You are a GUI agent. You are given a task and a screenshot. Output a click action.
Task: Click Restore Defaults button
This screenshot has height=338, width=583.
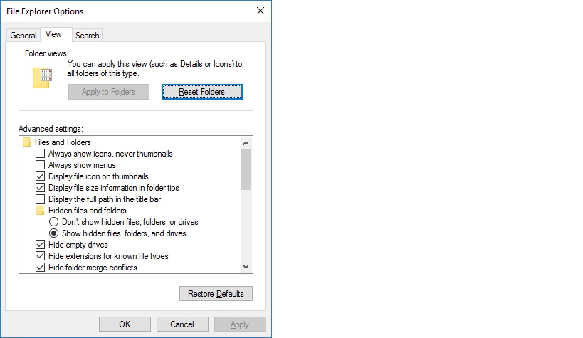pyautogui.click(x=216, y=294)
